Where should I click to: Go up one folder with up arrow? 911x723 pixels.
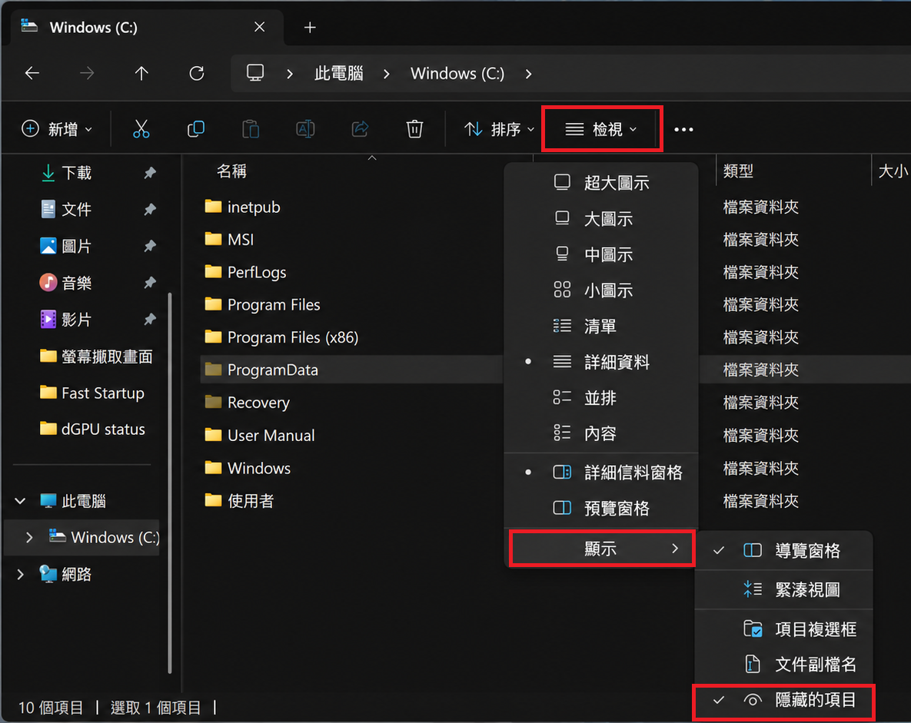pyautogui.click(x=141, y=74)
